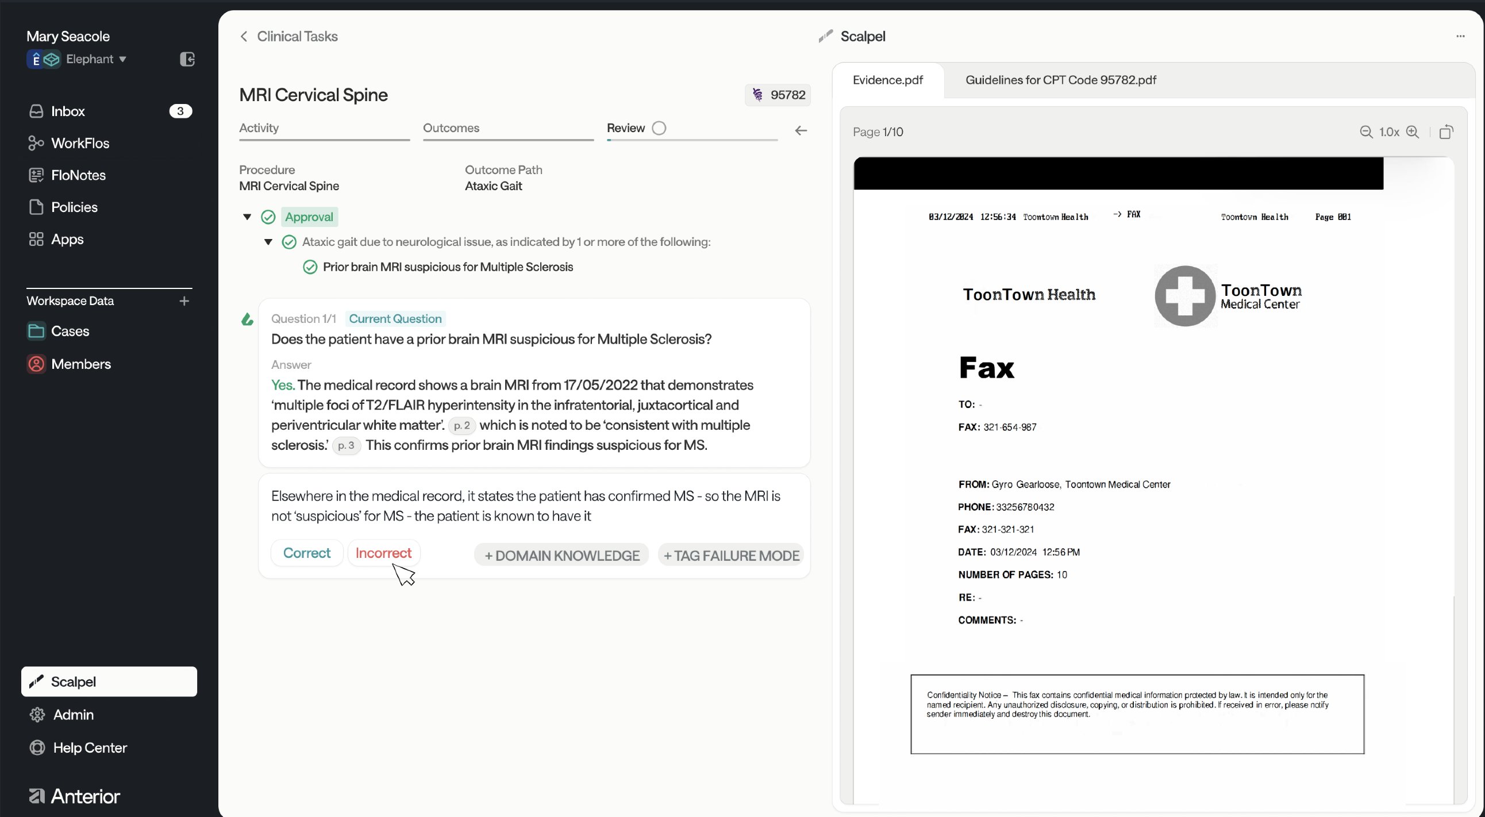Screen dimensions: 1485x817
Task: Collapse the Approval tree node
Action: pyautogui.click(x=247, y=217)
